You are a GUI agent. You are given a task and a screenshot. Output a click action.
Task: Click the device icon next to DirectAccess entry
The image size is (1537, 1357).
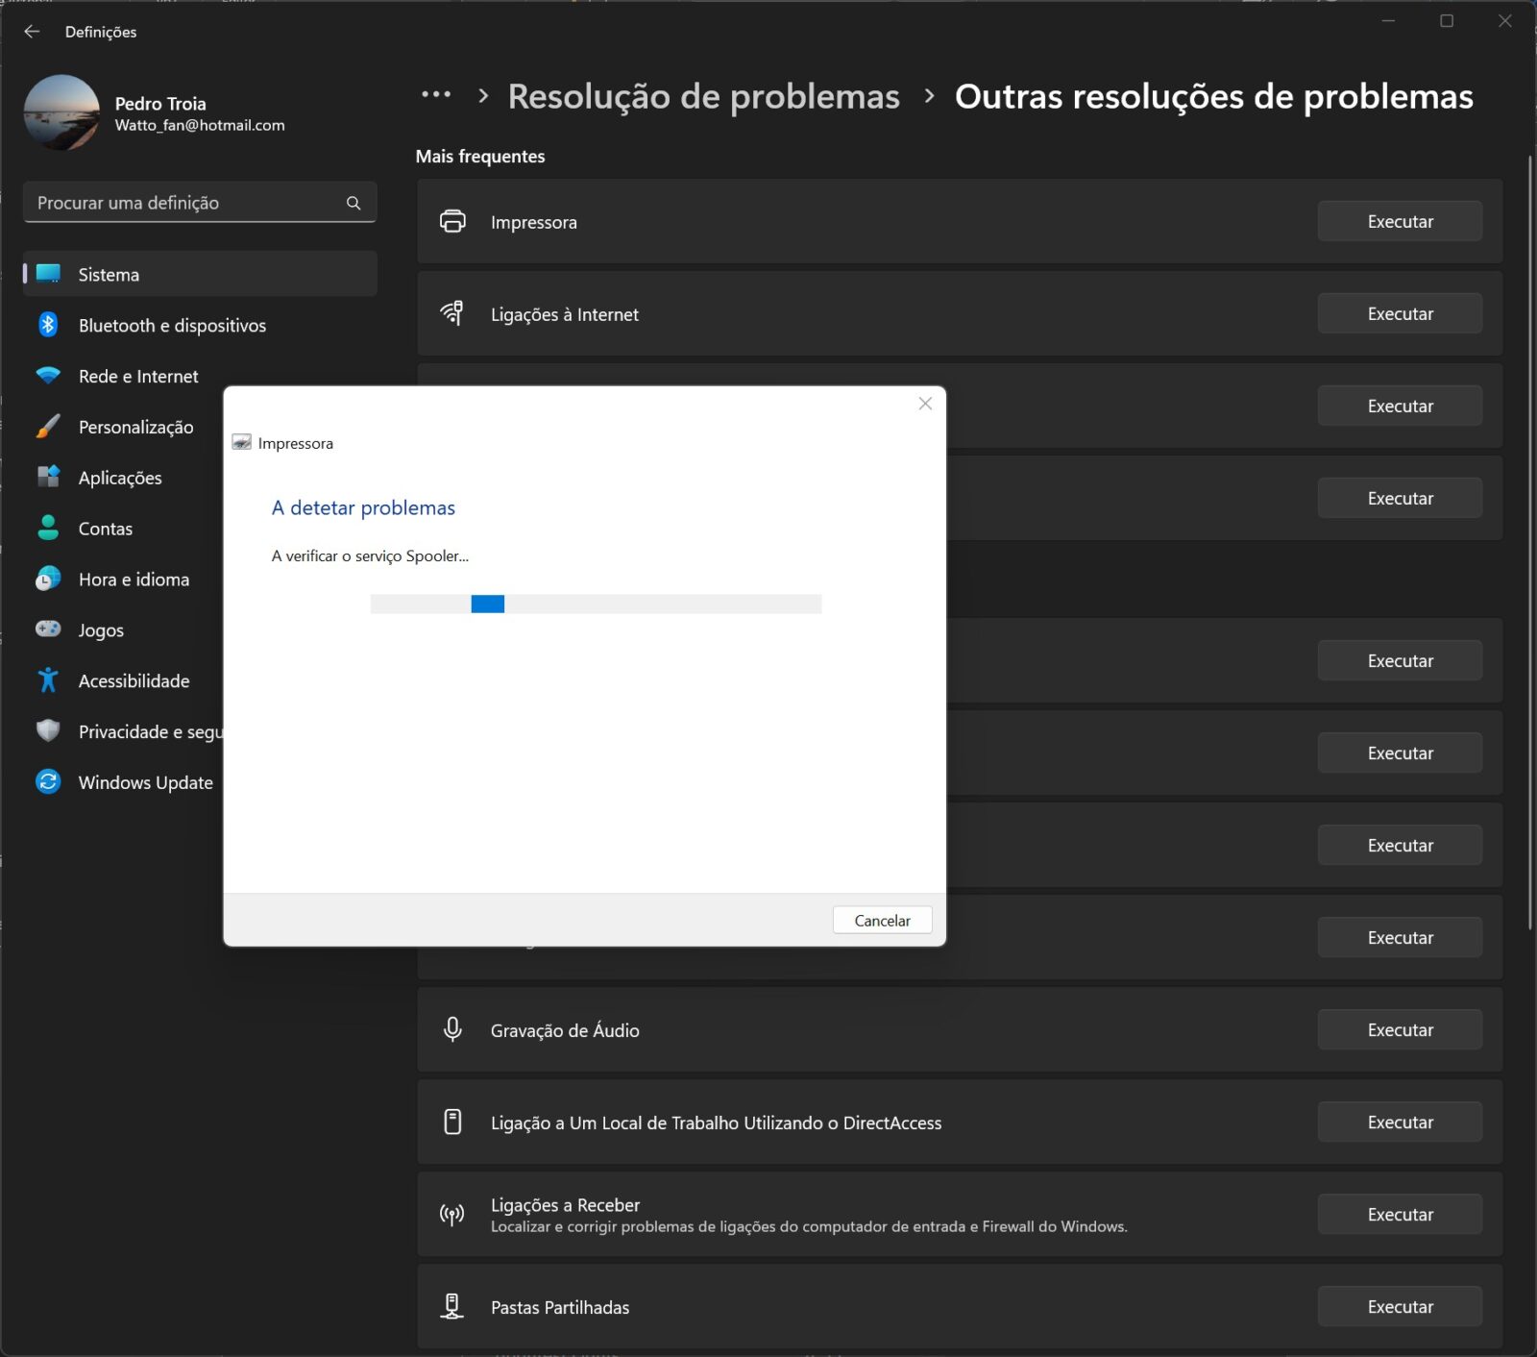coord(452,1122)
